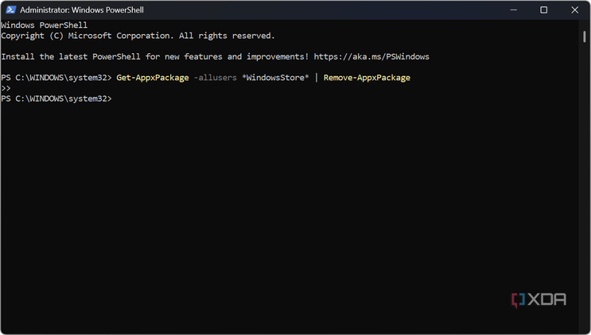Minimize the PowerShell window

coord(513,10)
